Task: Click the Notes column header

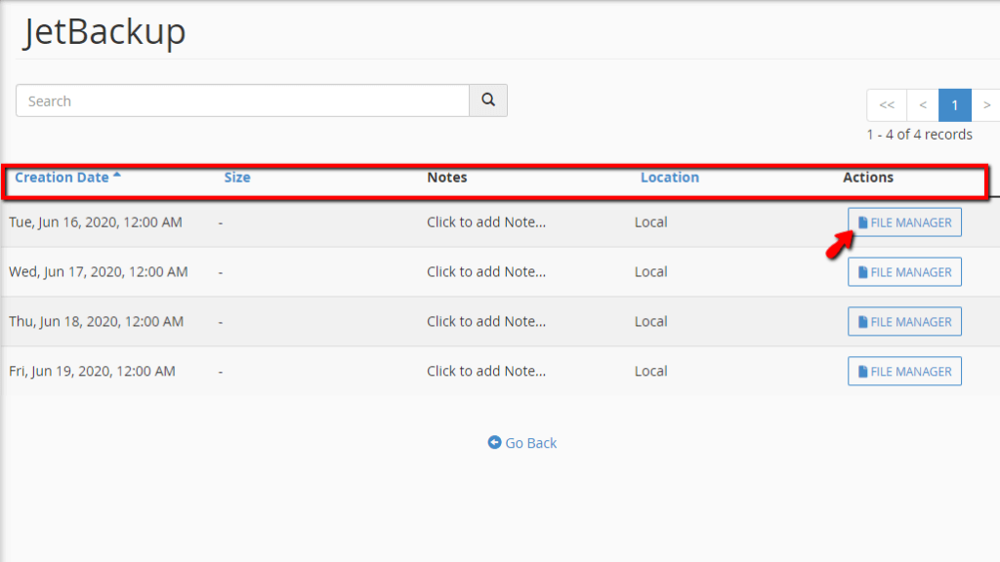Action: pos(447,178)
